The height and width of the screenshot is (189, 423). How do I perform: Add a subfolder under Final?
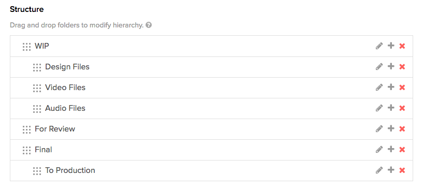coord(391,149)
